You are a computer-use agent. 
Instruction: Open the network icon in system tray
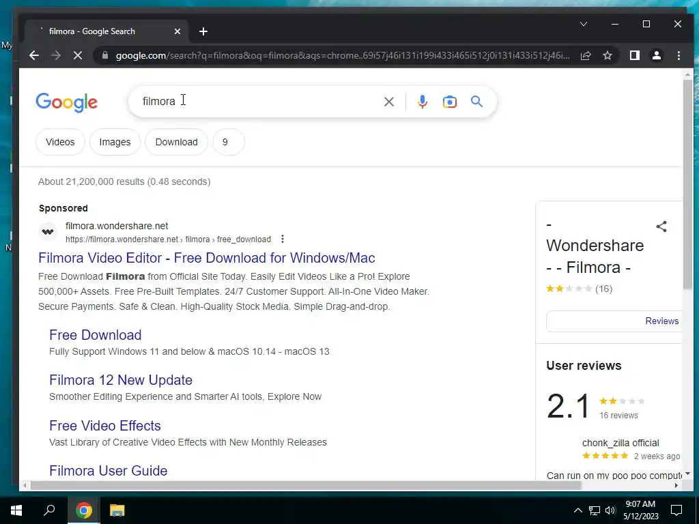595,510
